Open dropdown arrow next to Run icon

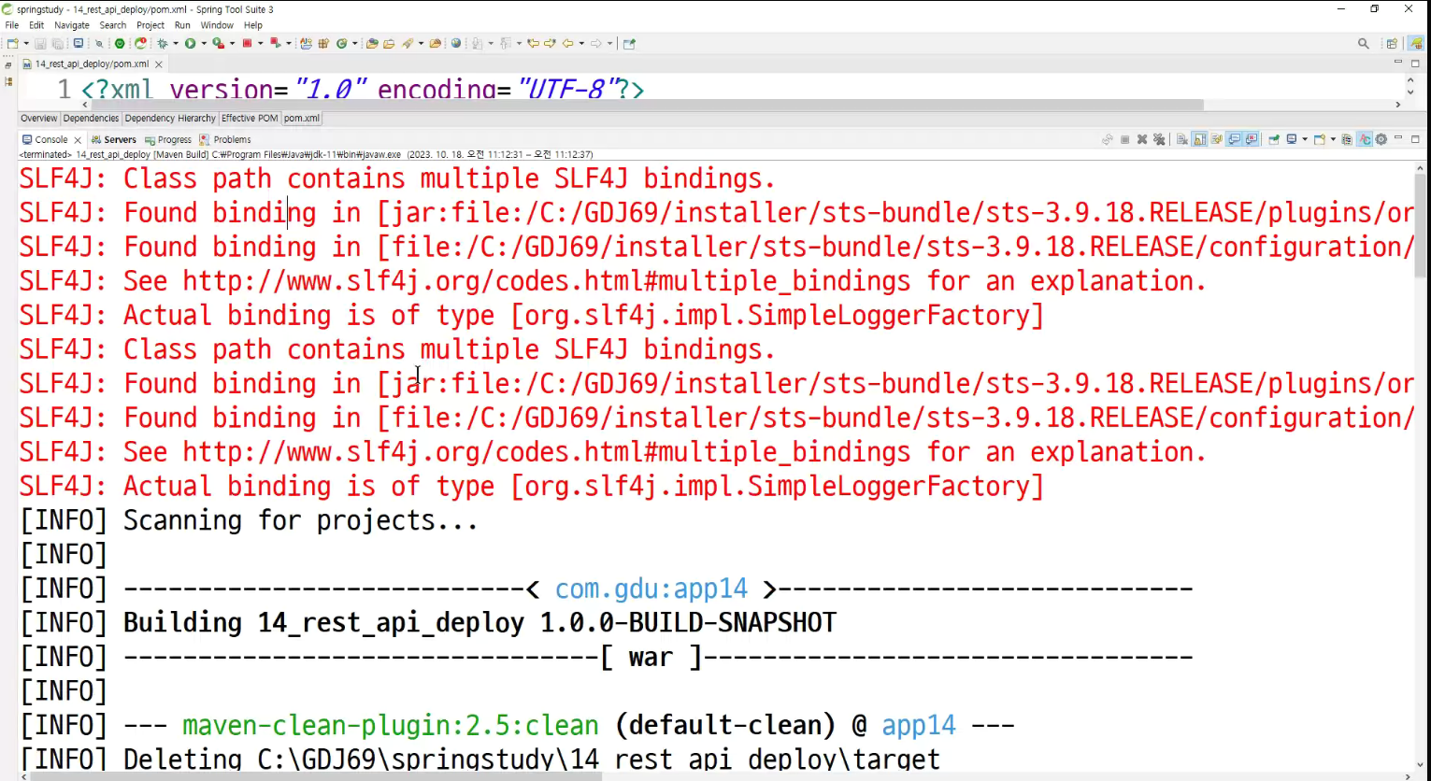click(x=204, y=43)
